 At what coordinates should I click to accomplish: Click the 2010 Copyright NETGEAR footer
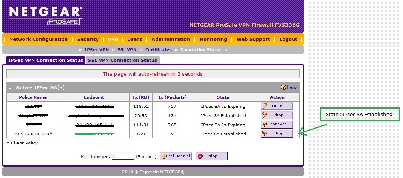153,172
